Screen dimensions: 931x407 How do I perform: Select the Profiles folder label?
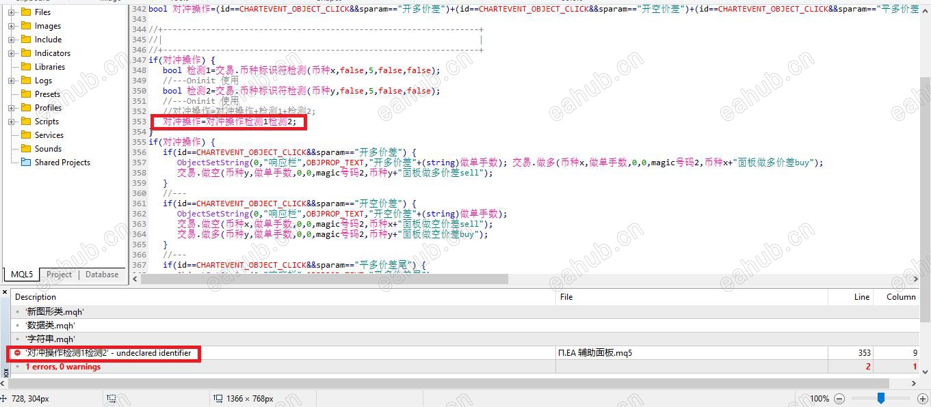tap(48, 108)
